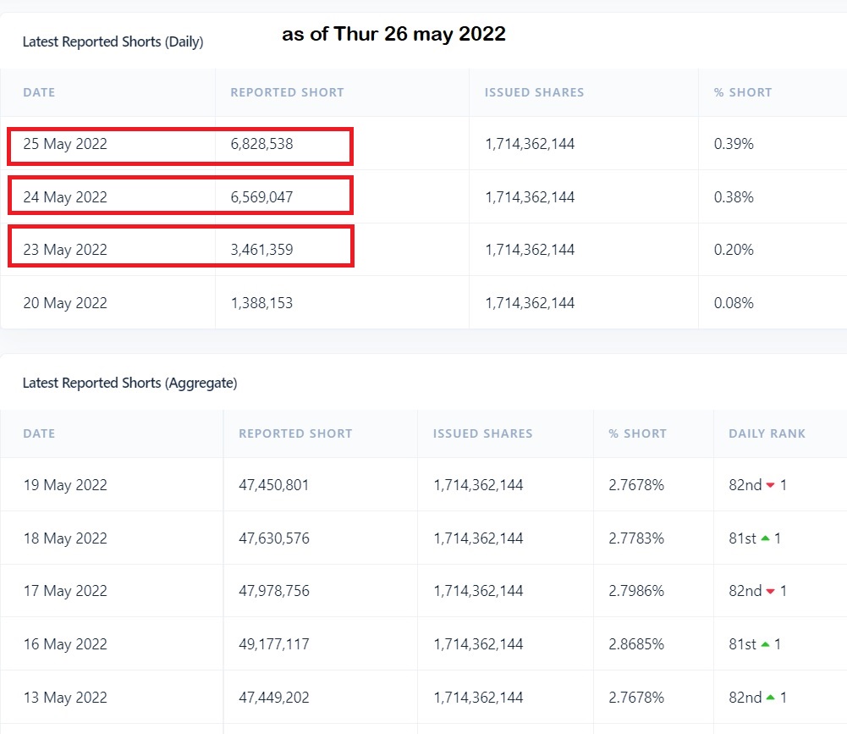Click the 2.8685% short value
The height and width of the screenshot is (734, 847).
pyautogui.click(x=636, y=644)
